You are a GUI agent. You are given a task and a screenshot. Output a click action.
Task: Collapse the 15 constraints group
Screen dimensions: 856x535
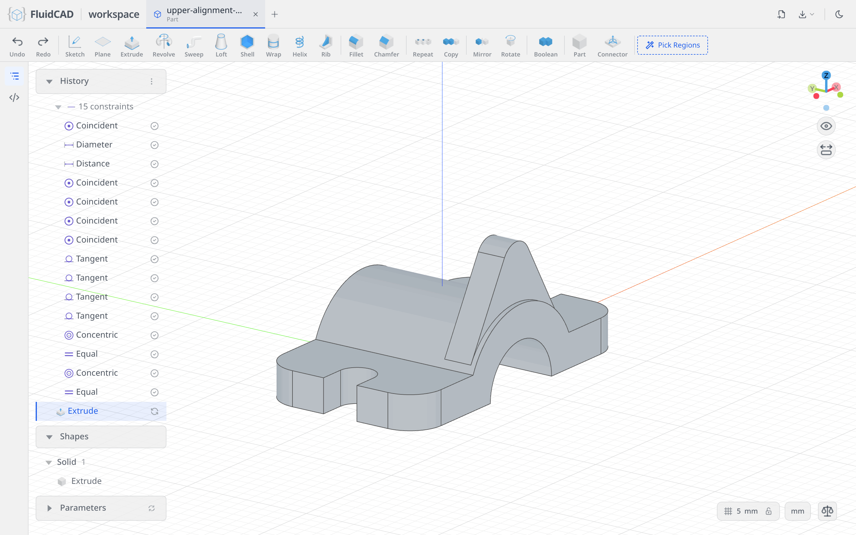pos(58,107)
